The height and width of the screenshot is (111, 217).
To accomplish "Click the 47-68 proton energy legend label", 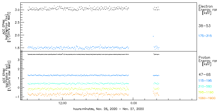I will pos(205,74).
